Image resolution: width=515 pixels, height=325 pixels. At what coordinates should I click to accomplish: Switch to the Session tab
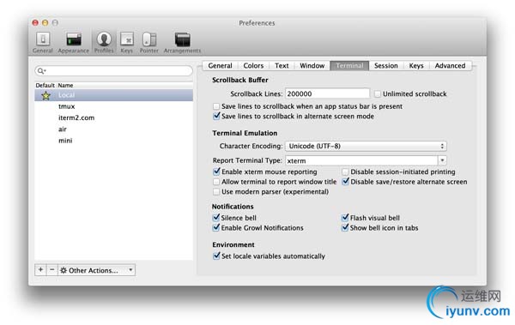pyautogui.click(x=386, y=66)
